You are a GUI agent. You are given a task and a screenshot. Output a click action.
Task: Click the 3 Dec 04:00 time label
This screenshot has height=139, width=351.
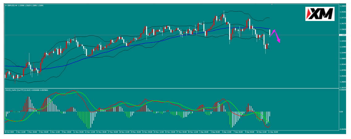click(216, 132)
